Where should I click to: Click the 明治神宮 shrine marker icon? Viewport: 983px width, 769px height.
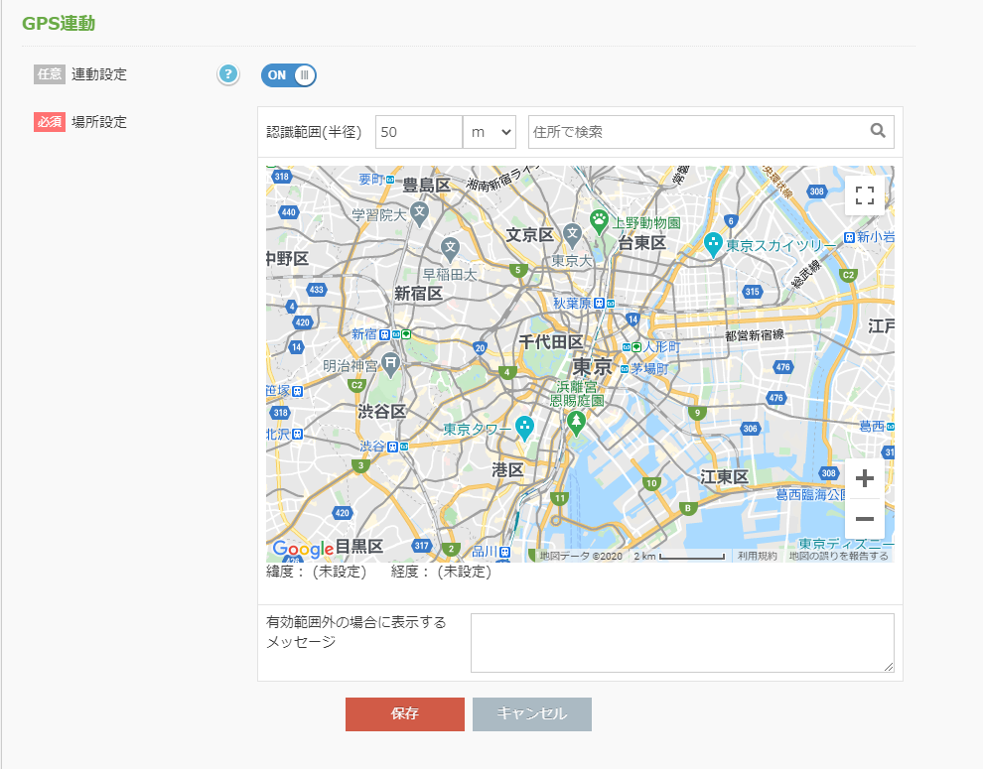pyautogui.click(x=390, y=364)
